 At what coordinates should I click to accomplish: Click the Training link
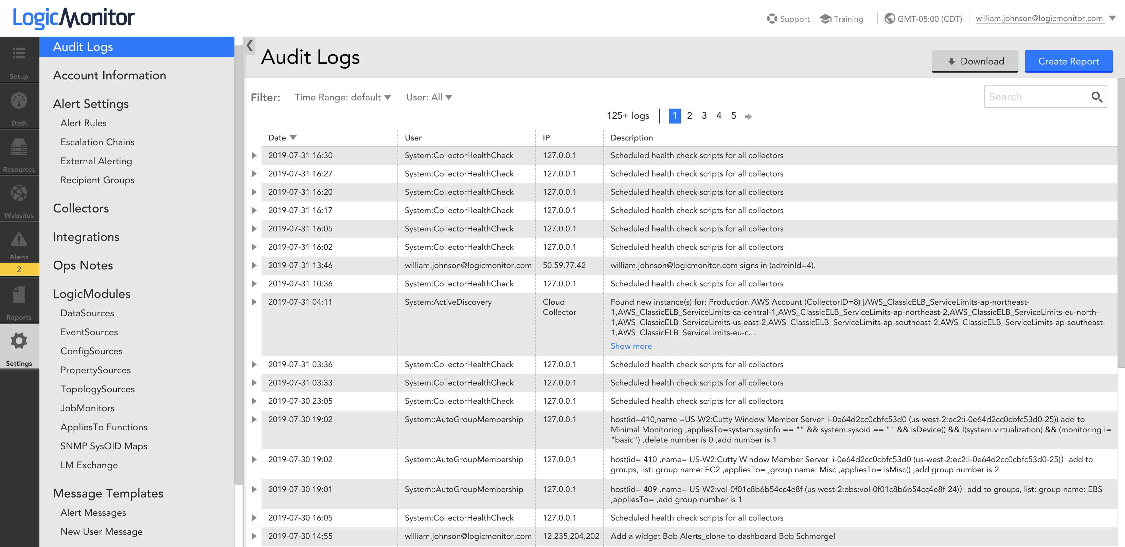pyautogui.click(x=848, y=19)
